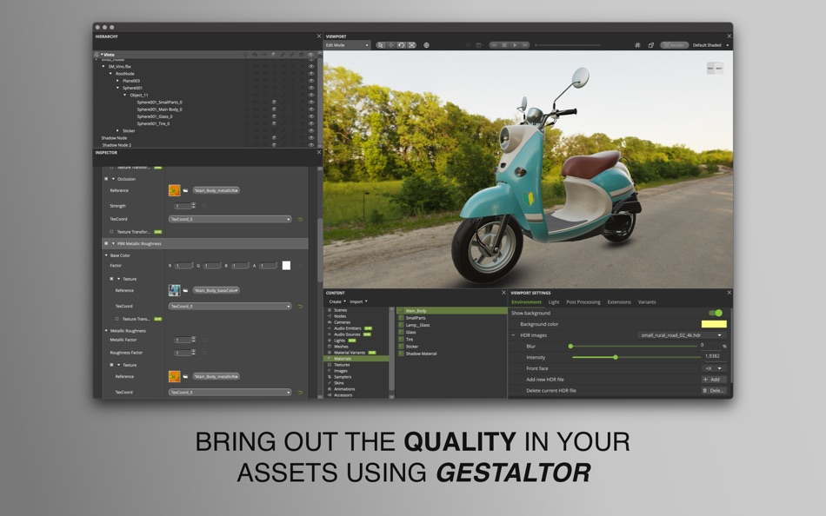Click the Render button

pos(675,45)
